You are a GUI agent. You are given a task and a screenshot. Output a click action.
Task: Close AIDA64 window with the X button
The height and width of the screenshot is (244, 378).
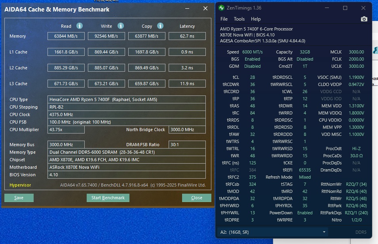point(205,8)
